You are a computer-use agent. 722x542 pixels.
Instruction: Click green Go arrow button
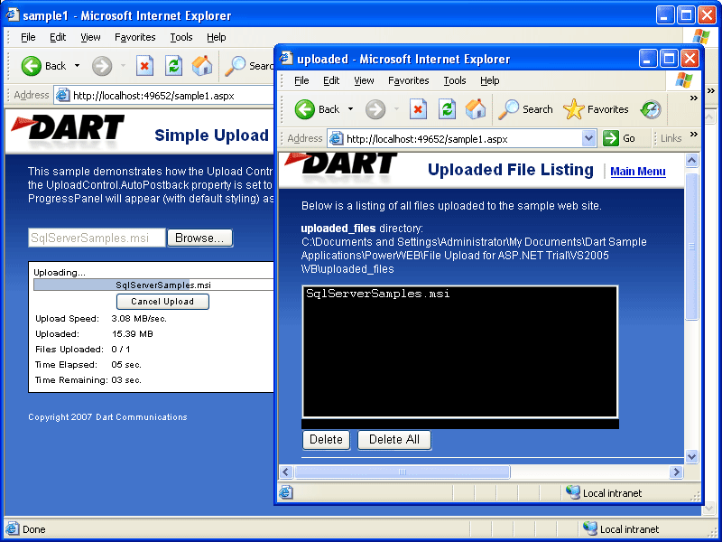(x=611, y=138)
